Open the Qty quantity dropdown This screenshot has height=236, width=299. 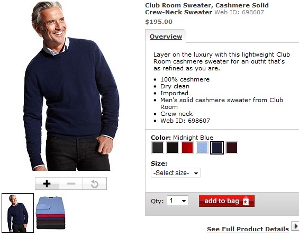(x=177, y=201)
